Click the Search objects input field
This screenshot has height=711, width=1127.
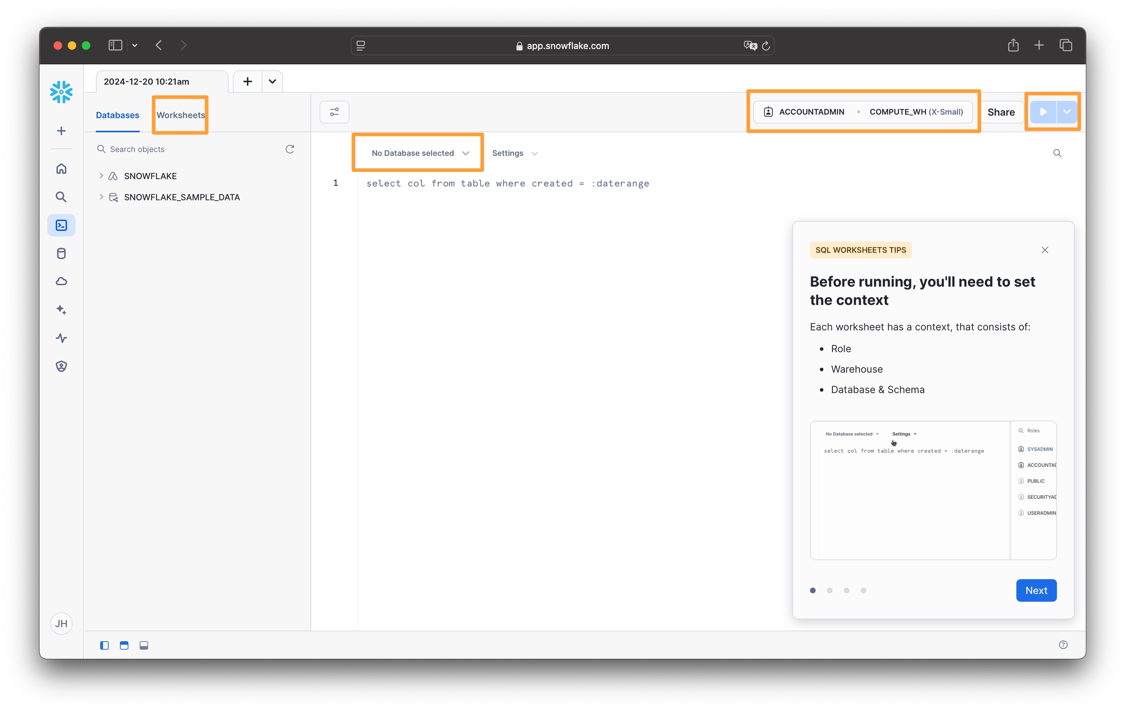click(x=187, y=149)
